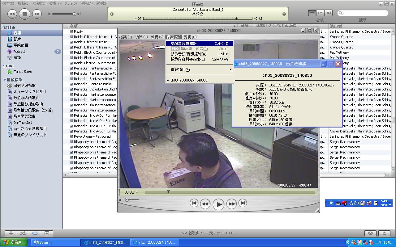This screenshot has height=247, width=396.
Task: Choose 隱藏影片檢閱器 menu entry
Action: tap(200, 44)
